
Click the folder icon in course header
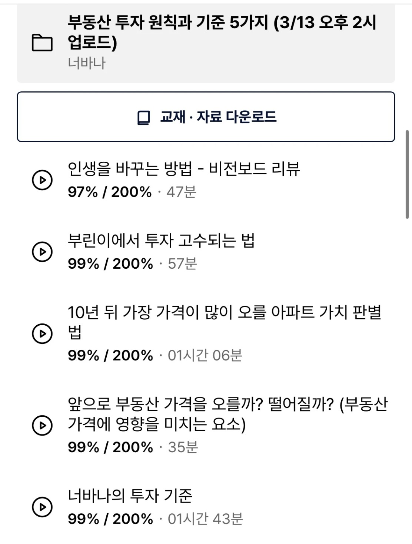[42, 43]
